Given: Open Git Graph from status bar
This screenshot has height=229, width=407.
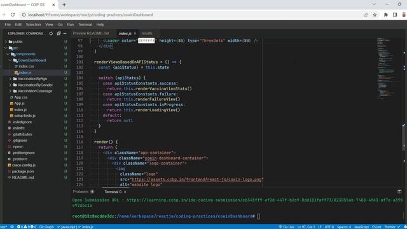Looking at the screenshot, I should 46,226.
